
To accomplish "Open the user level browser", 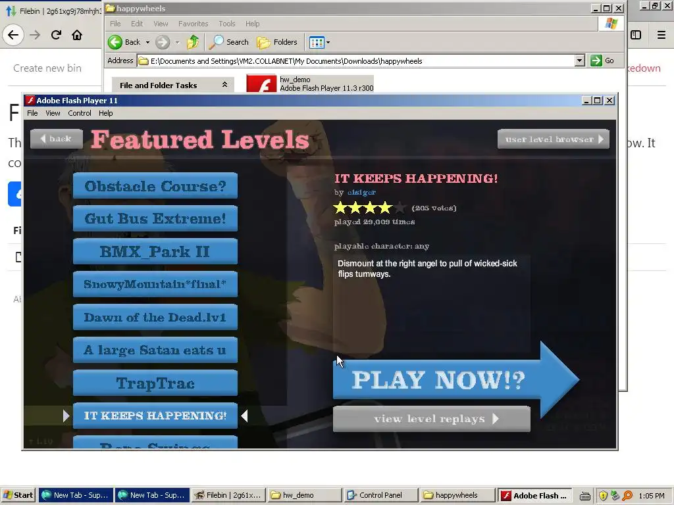I will 553,139.
